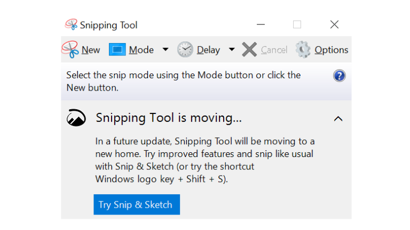Click the gray X Cancel icon
The height and width of the screenshot is (230, 410).
[x=249, y=50]
